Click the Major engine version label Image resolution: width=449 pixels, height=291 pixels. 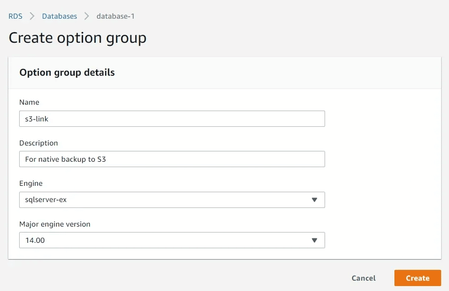55,224
